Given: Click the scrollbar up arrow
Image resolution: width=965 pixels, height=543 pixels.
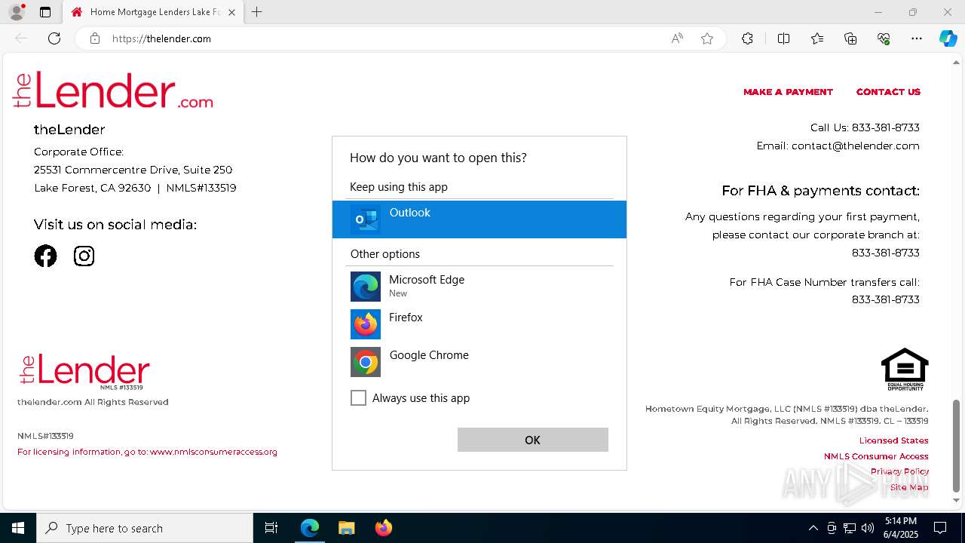Looking at the screenshot, I should pos(957,62).
